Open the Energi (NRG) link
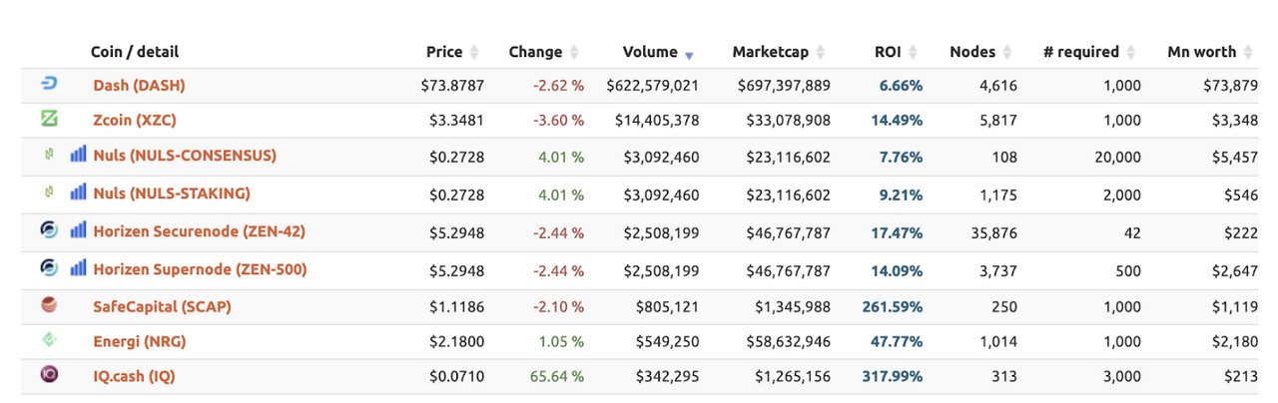Viewport: 1278px width, 403px height. coord(140,341)
